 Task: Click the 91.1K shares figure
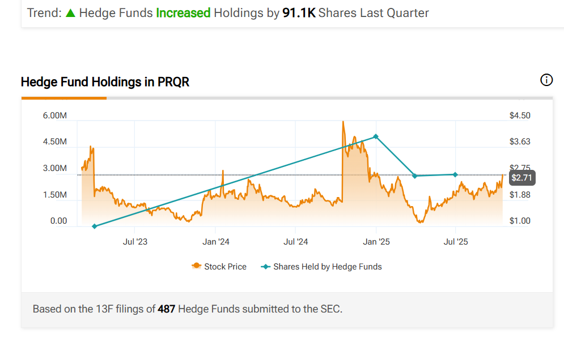click(299, 12)
